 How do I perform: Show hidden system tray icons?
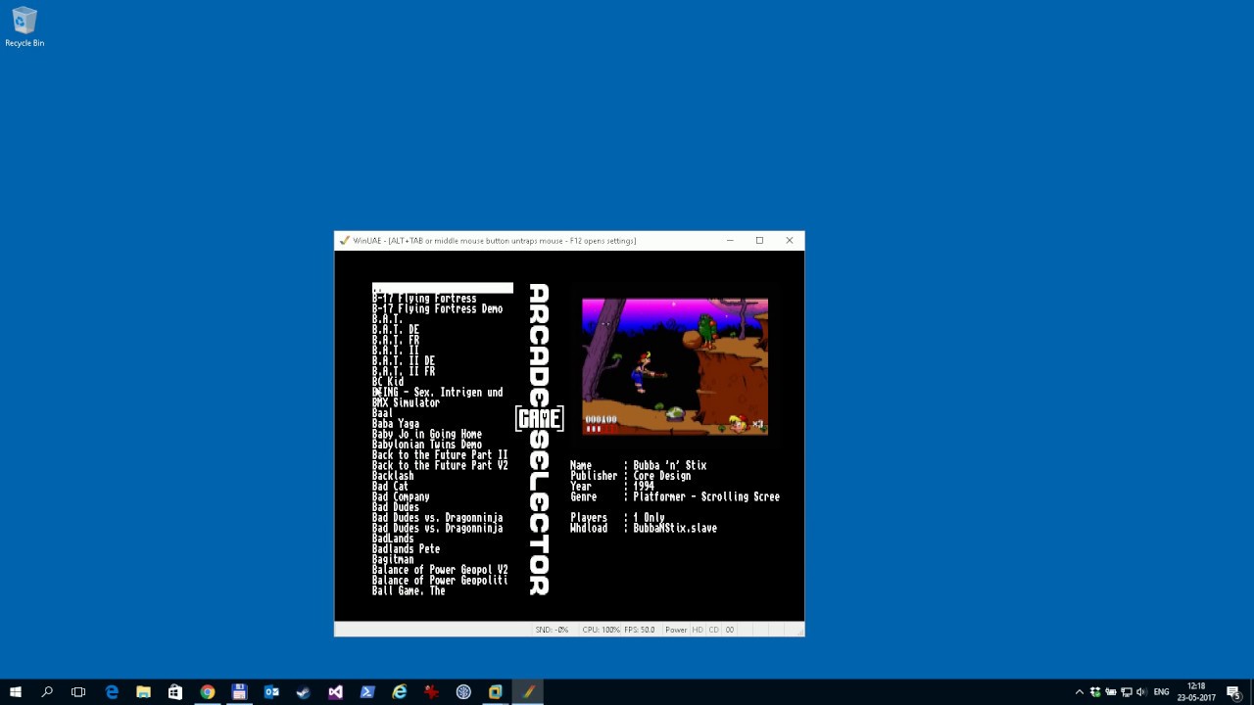[1080, 692]
